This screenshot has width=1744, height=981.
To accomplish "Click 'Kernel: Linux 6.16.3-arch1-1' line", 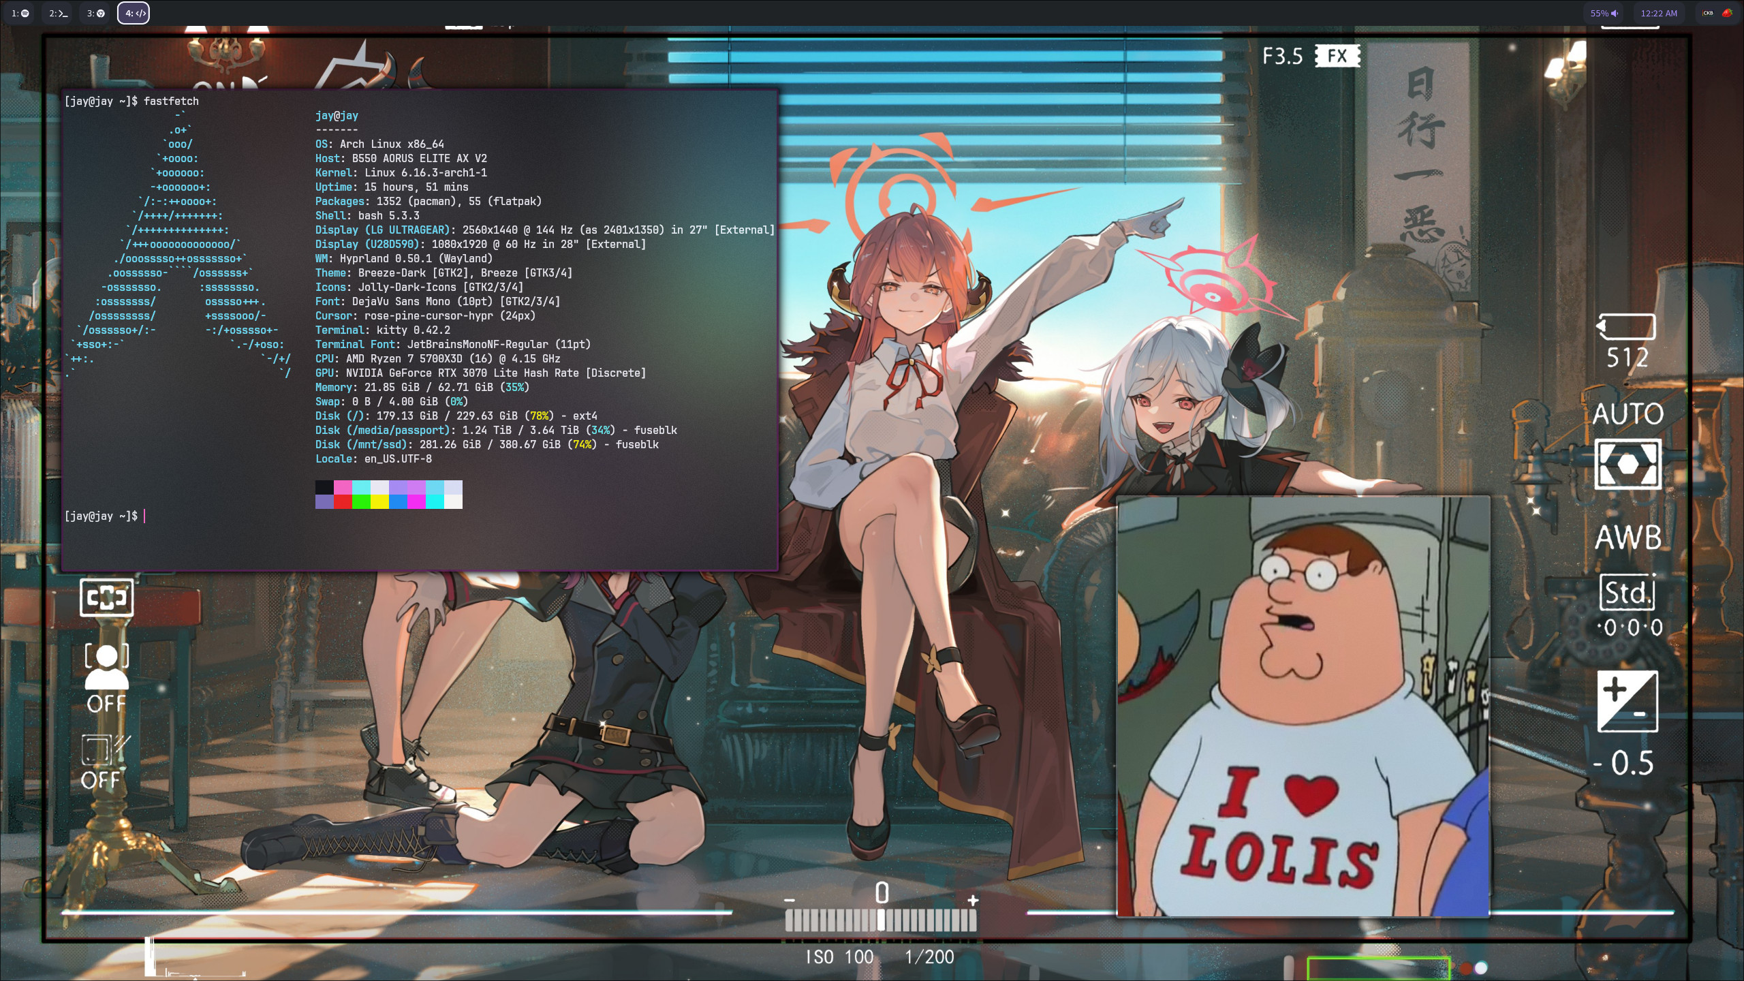I will [401, 172].
